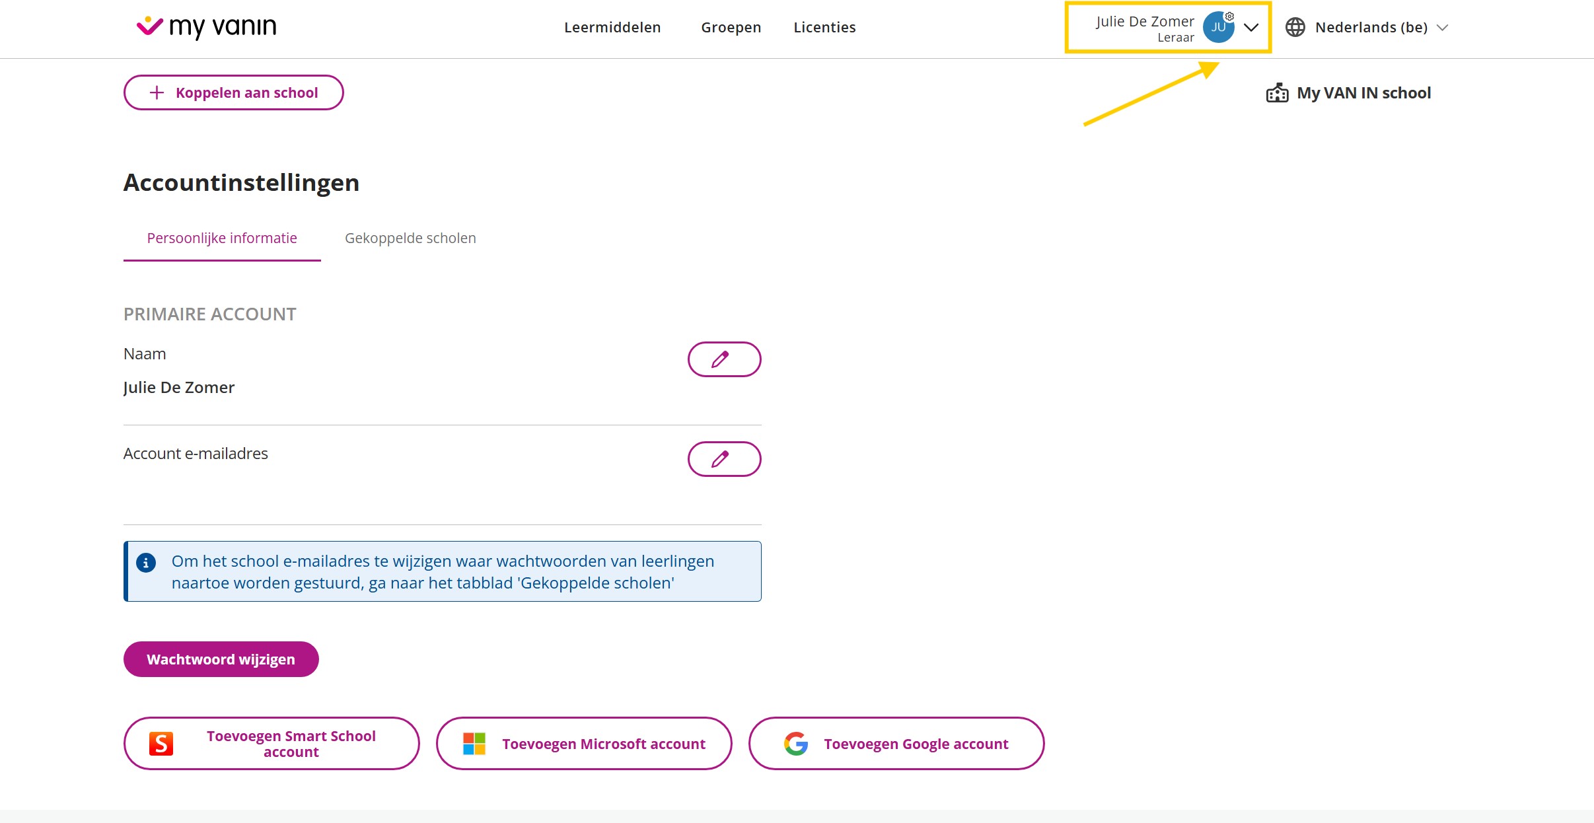
Task: Click the my vanin logo
Action: [206, 26]
